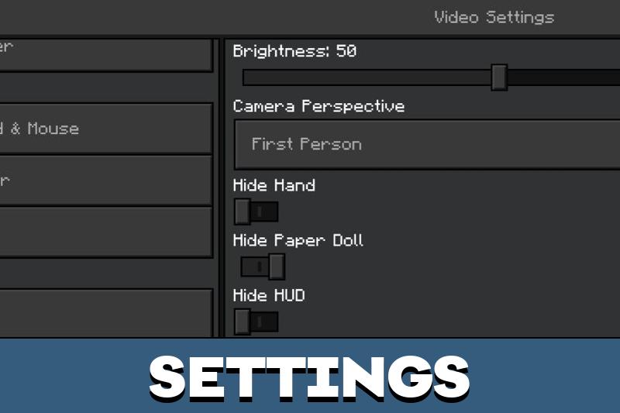Screen dimensions: 620x413
Task: Select the sidebar entry below Keyboard & Mouse
Action: pyautogui.click(x=105, y=181)
